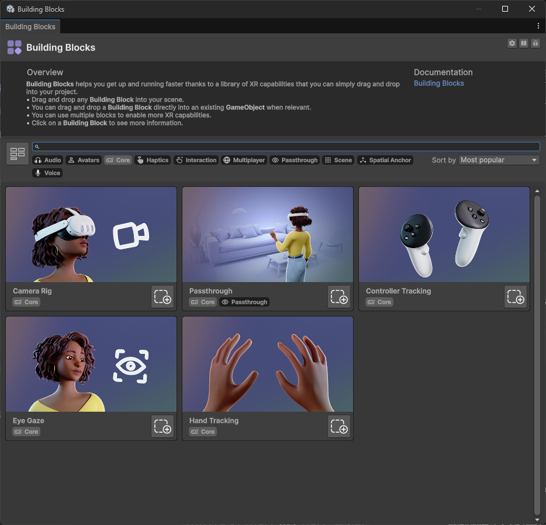This screenshot has height=525, width=546.
Task: Open settings gear in Building Blocks header
Action: pyautogui.click(x=512, y=43)
